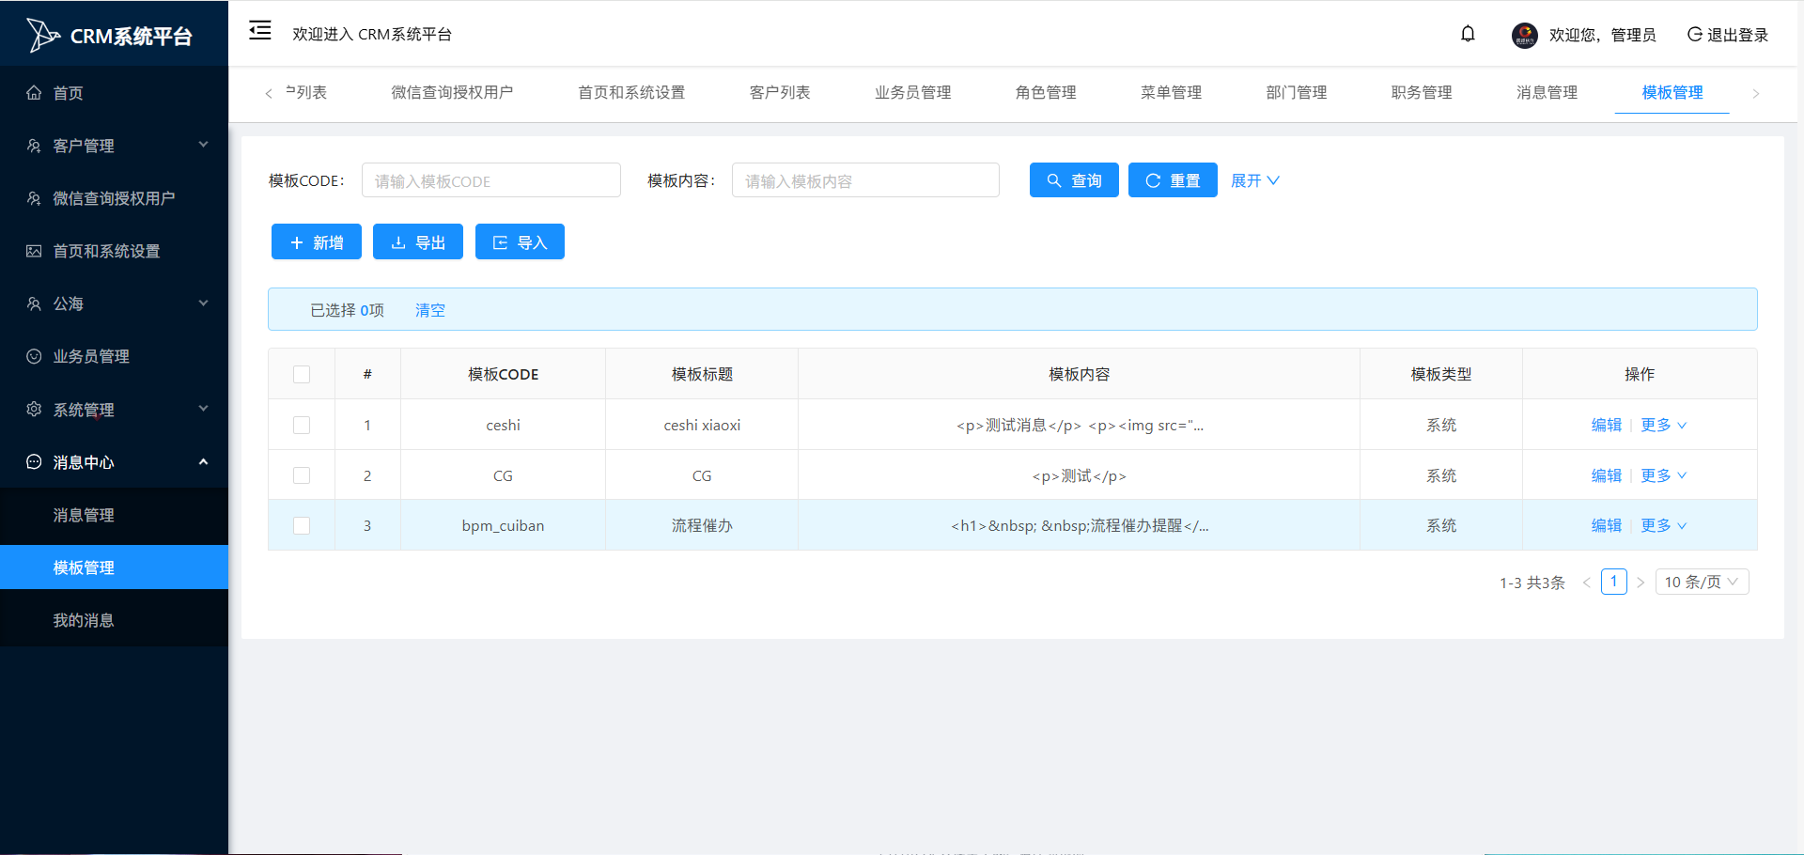
Task: Switch to the 部门管理 tab
Action: (x=1297, y=92)
